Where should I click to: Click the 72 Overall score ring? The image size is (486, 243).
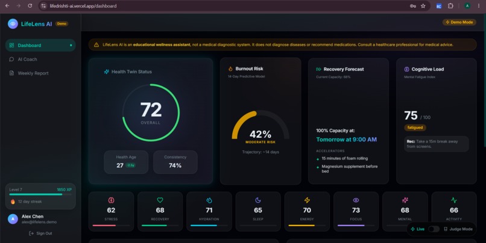(x=151, y=112)
